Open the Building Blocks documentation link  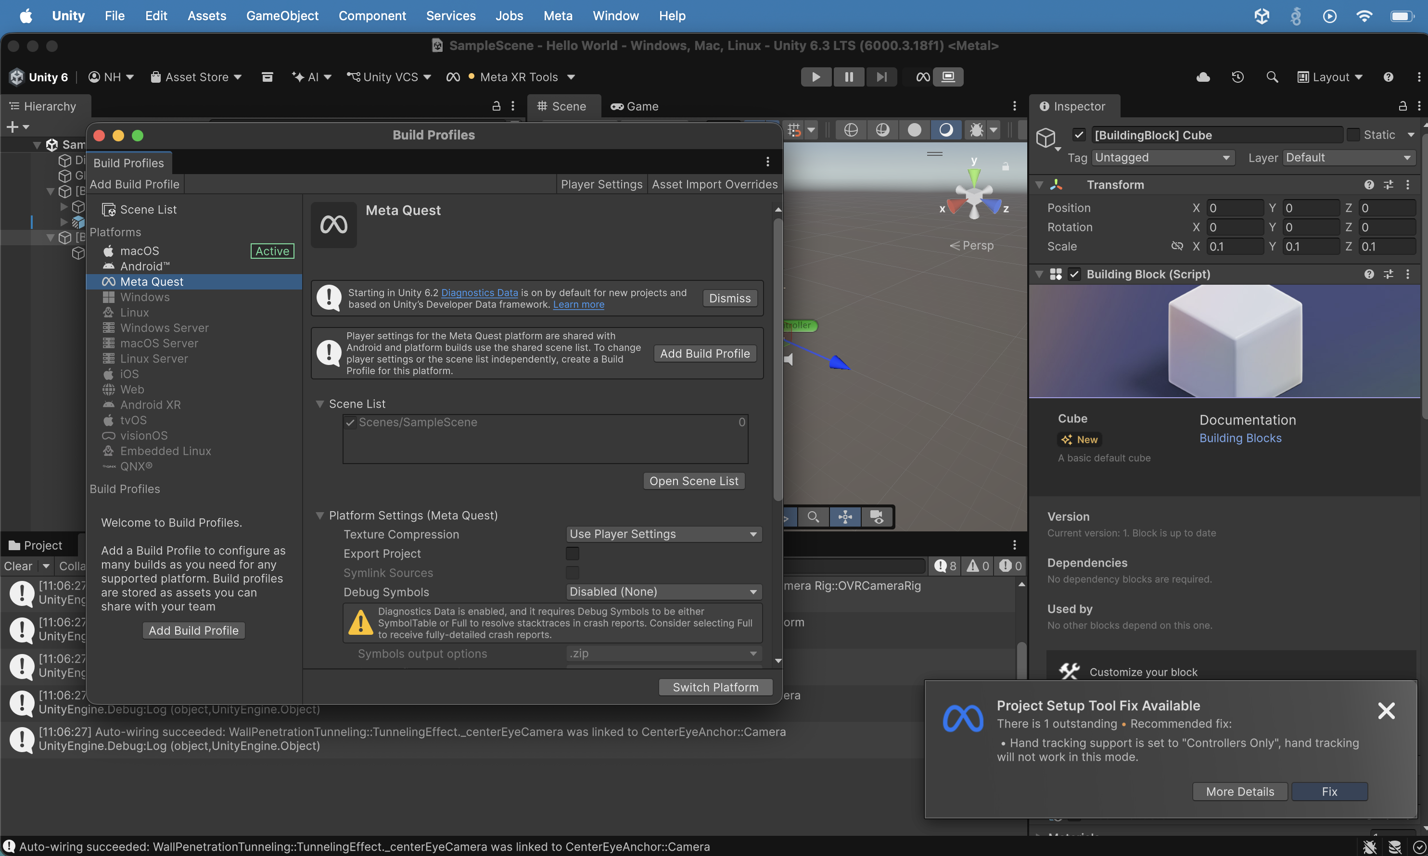pos(1240,439)
